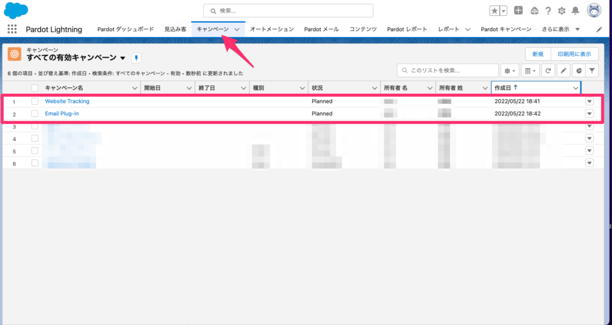Image resolution: width=612 pixels, height=325 pixels.
Task: Open 状況 column menu chevron
Action: (374, 88)
